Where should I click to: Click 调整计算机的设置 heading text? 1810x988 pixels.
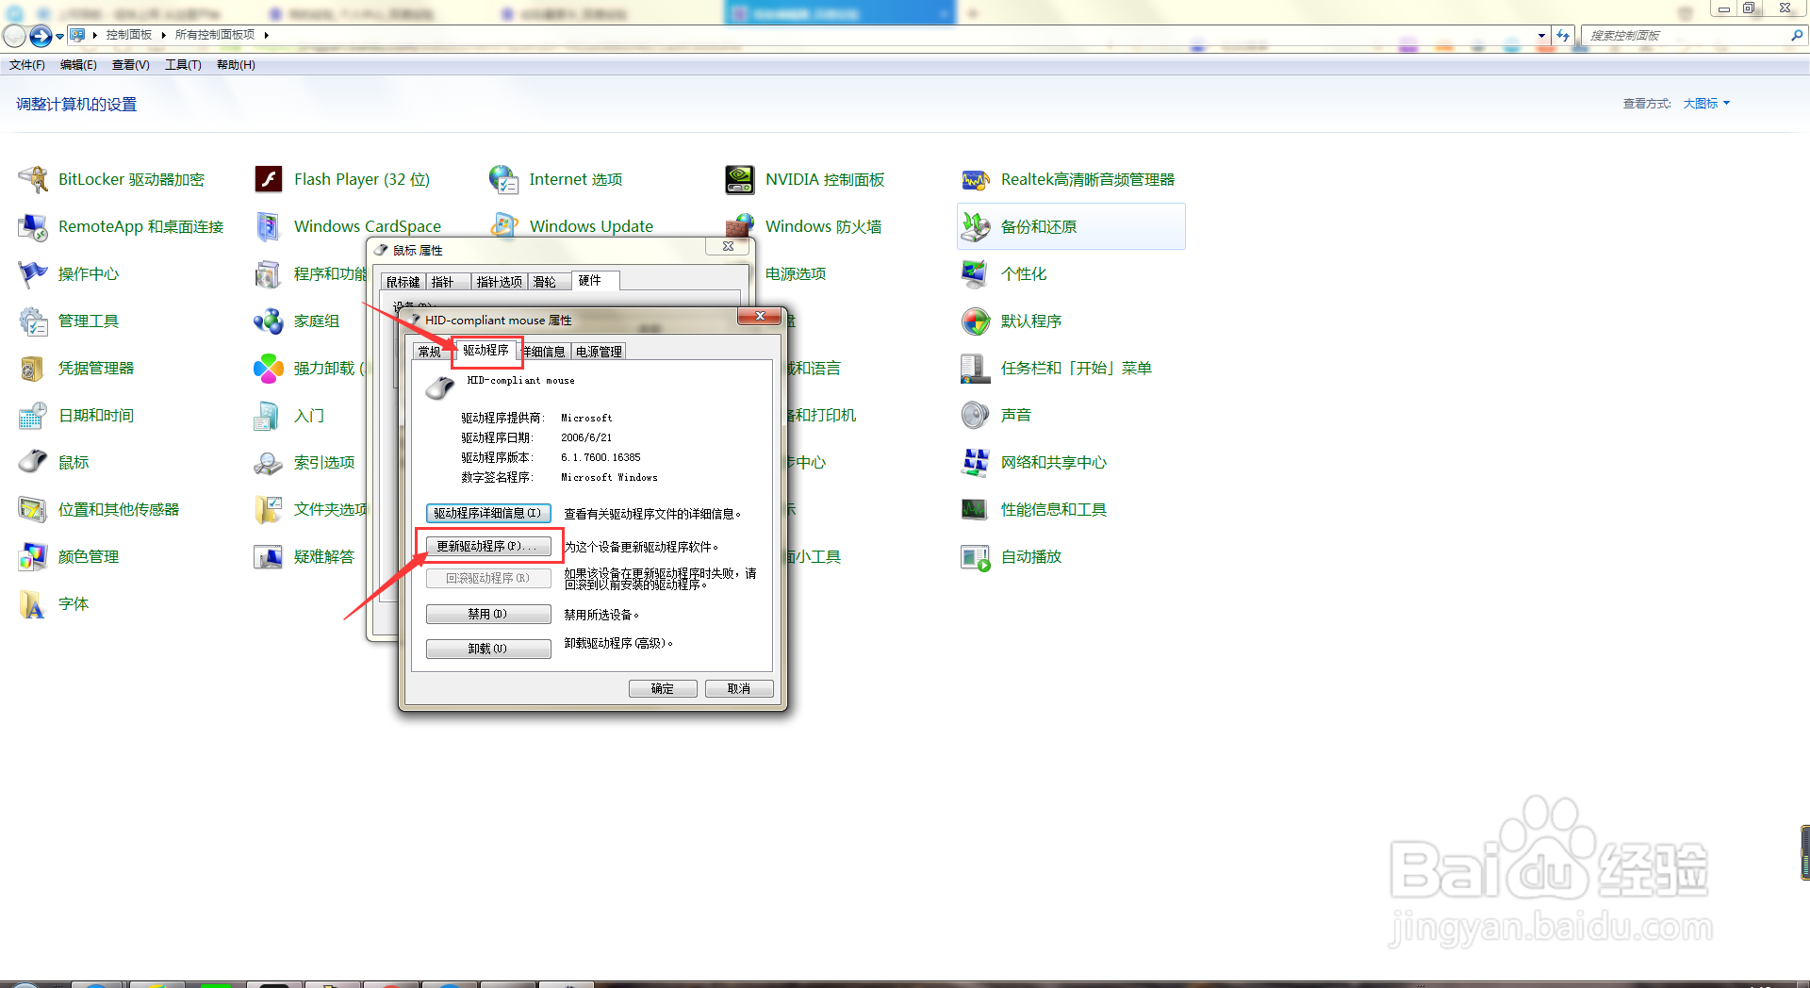click(76, 105)
